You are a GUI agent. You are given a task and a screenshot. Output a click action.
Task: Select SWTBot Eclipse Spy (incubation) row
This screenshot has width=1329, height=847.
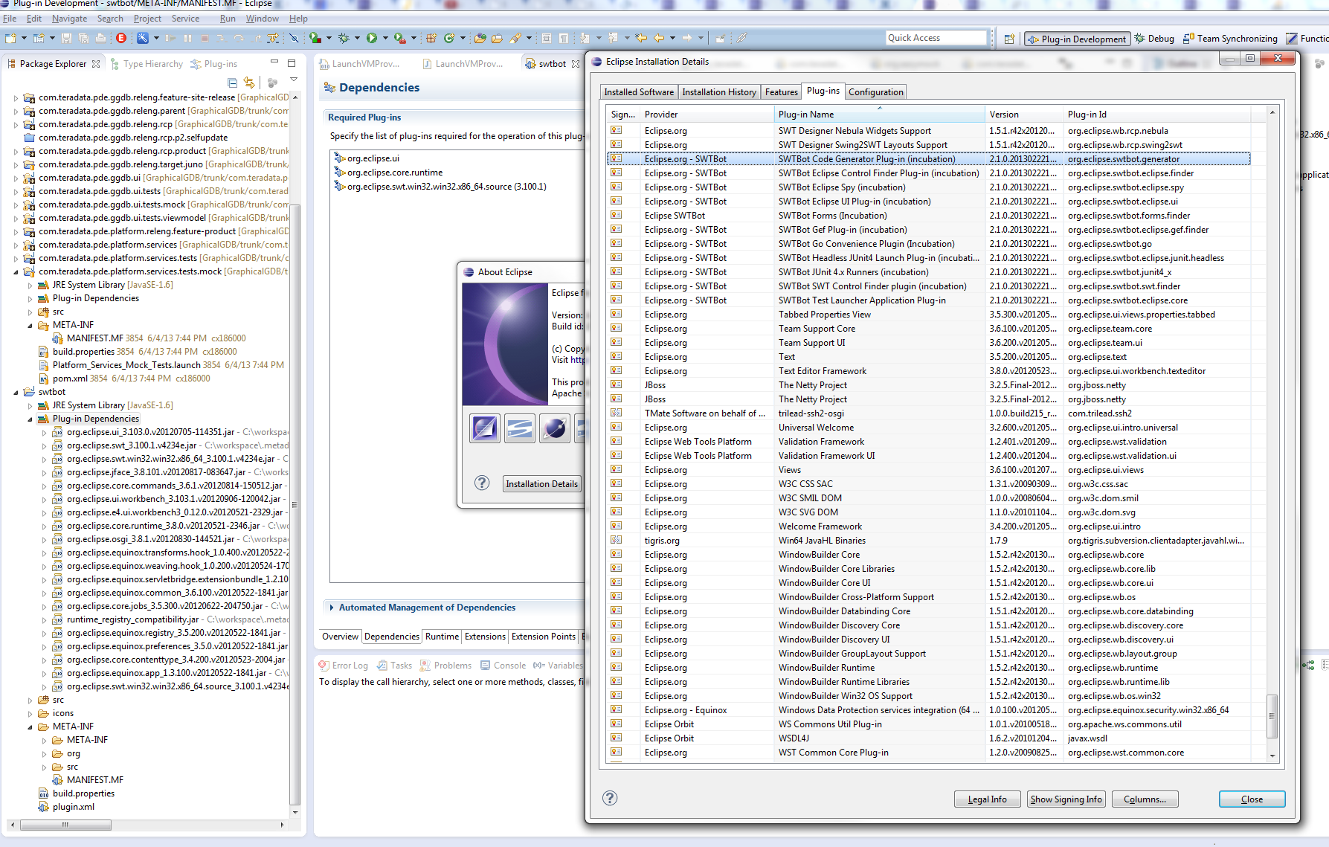coord(928,187)
